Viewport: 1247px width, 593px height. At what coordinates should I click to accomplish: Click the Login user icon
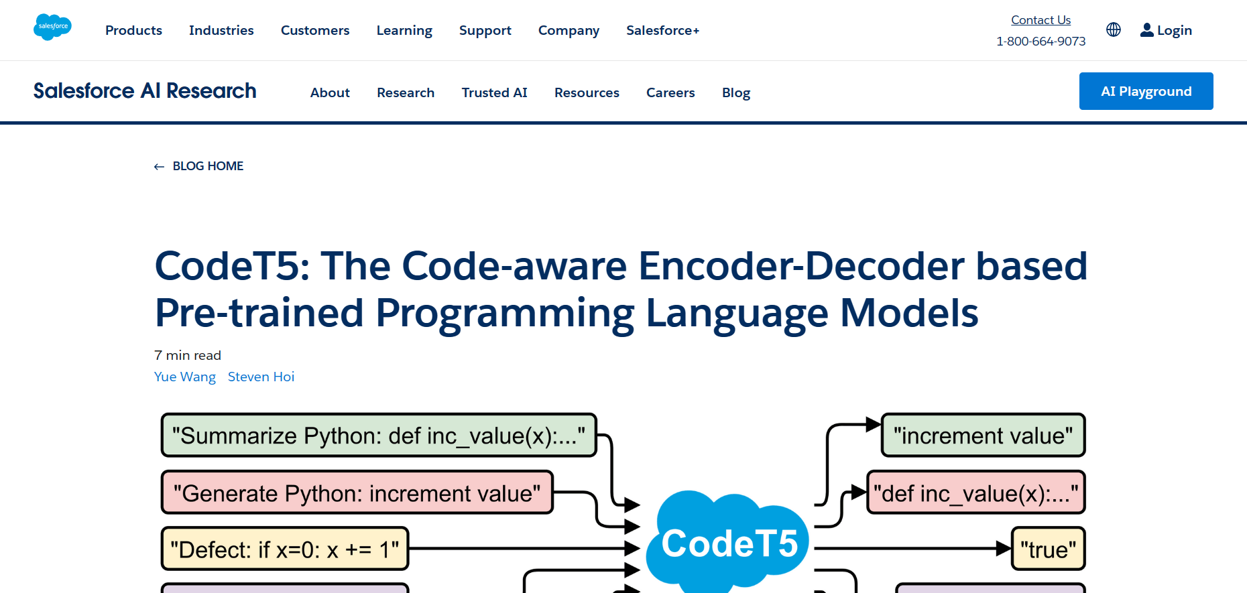click(1147, 30)
